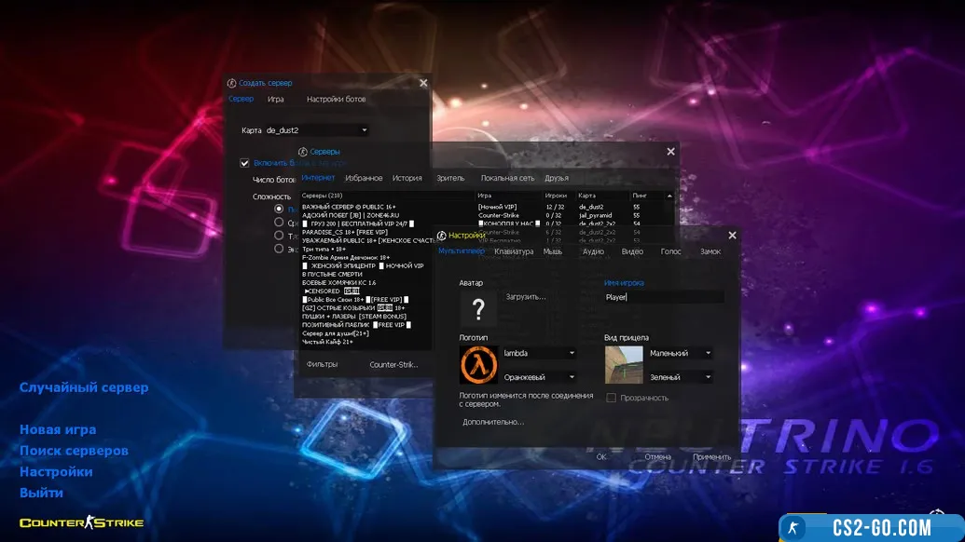
Task: Uncheck the Включить ботов checkbox
Action: 245,163
